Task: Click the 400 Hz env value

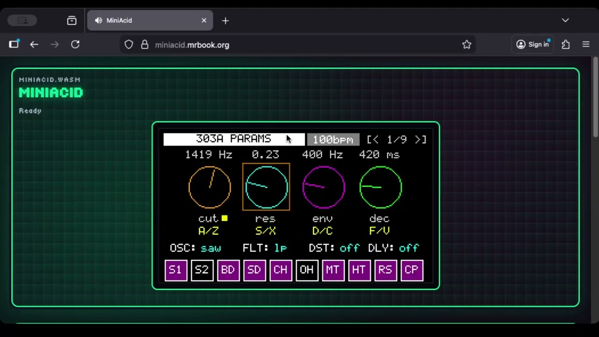Action: coord(322,154)
